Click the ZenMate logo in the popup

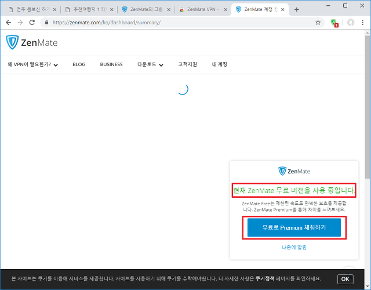tap(294, 171)
